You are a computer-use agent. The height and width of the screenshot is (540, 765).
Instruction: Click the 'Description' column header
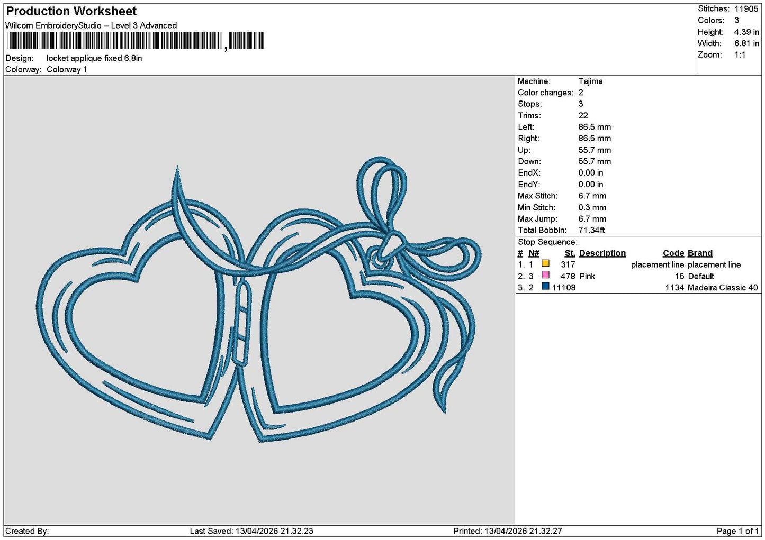(x=602, y=253)
